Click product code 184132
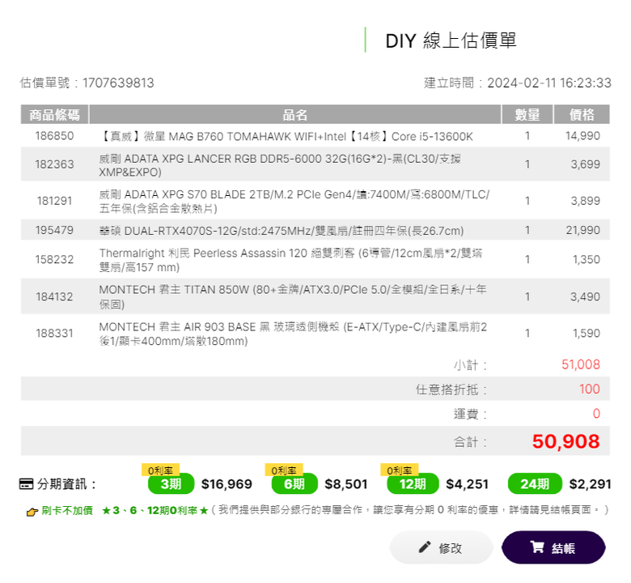The width and height of the screenshot is (631, 583). [54, 296]
